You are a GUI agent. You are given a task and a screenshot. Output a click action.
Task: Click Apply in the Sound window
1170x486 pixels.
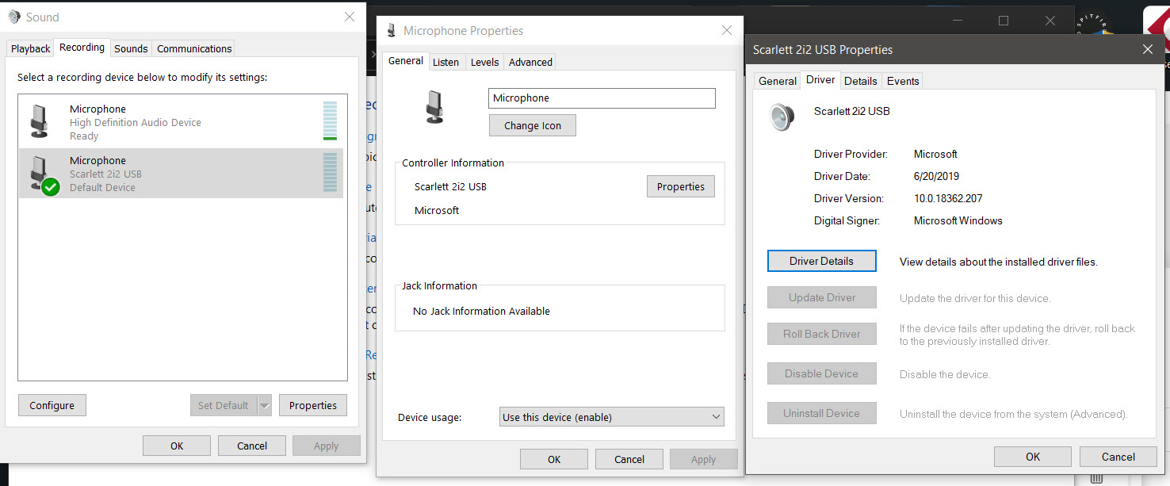click(327, 446)
